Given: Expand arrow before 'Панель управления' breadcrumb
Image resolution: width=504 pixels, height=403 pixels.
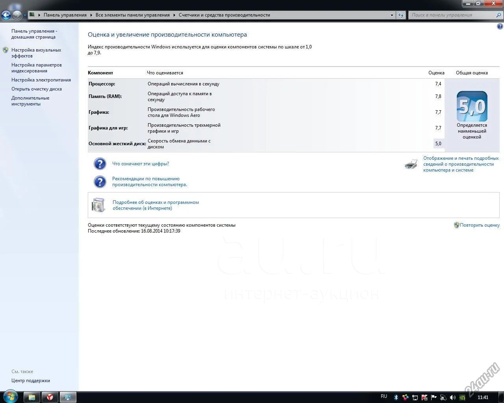Looking at the screenshot, I should tap(39, 15).
